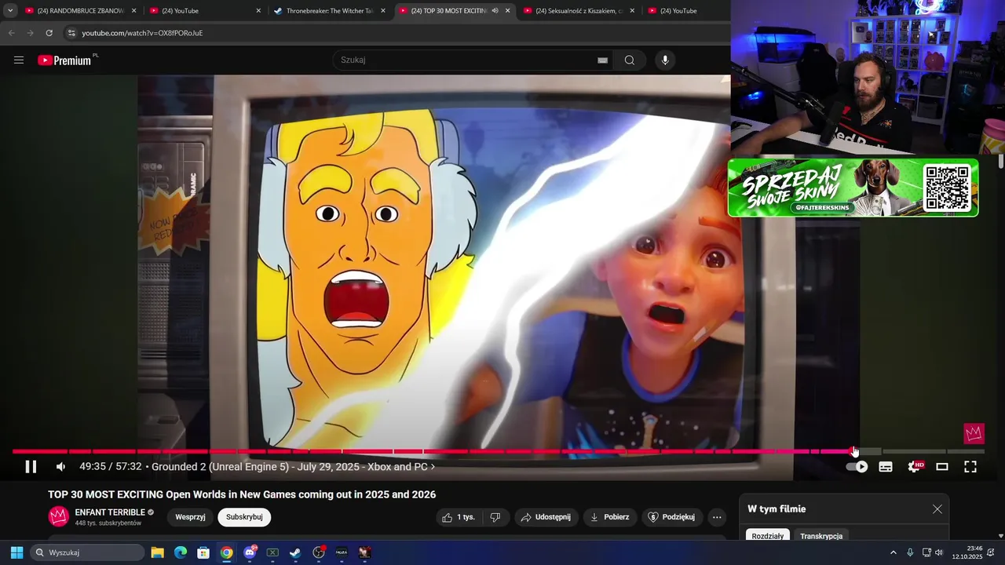Image resolution: width=1005 pixels, height=565 pixels.
Task: Close the Thronebreaker browser tab
Action: 383,11
